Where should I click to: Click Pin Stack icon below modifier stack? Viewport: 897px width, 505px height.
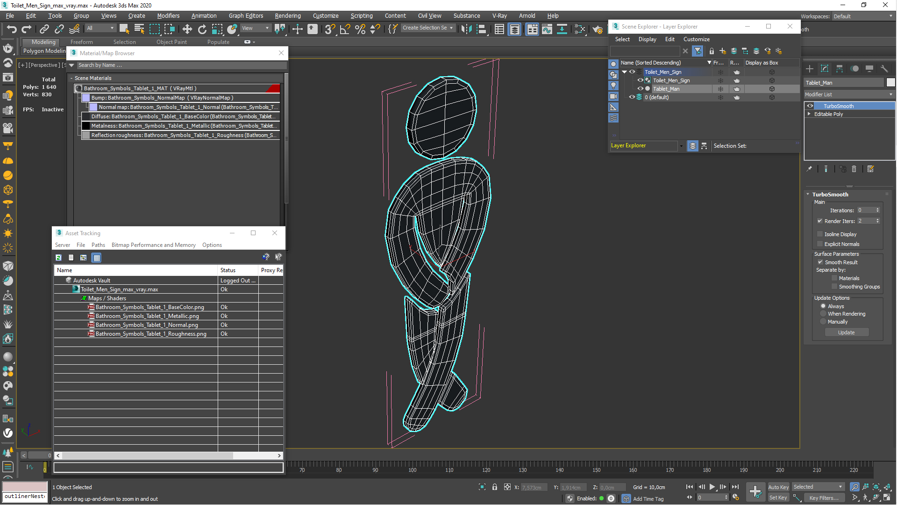[809, 169]
